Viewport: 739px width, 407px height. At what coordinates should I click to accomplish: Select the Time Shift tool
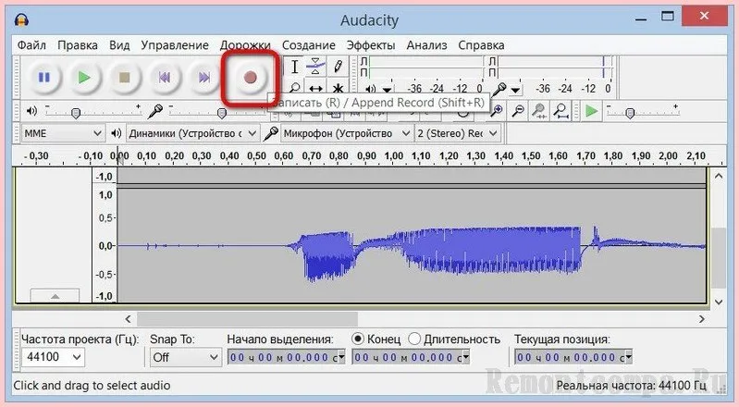pyautogui.click(x=315, y=88)
